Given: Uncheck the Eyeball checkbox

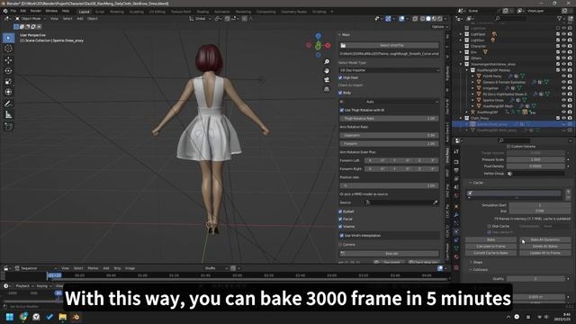Looking at the screenshot, I should [x=340, y=211].
